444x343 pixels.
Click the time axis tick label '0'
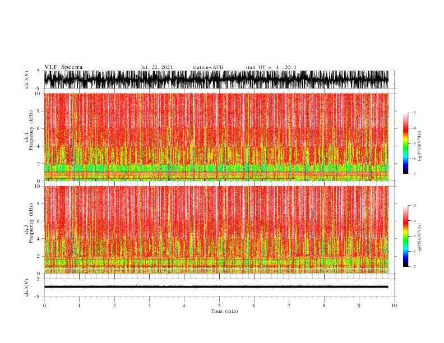point(44,305)
